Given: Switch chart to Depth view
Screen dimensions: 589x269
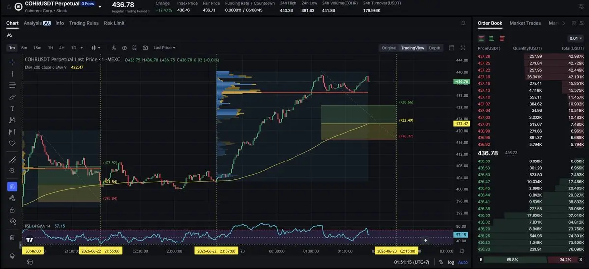Looking at the screenshot, I should pos(435,48).
